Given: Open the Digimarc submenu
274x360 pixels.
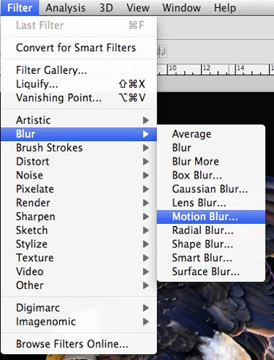Looking at the screenshot, I should pyautogui.click(x=79, y=308).
